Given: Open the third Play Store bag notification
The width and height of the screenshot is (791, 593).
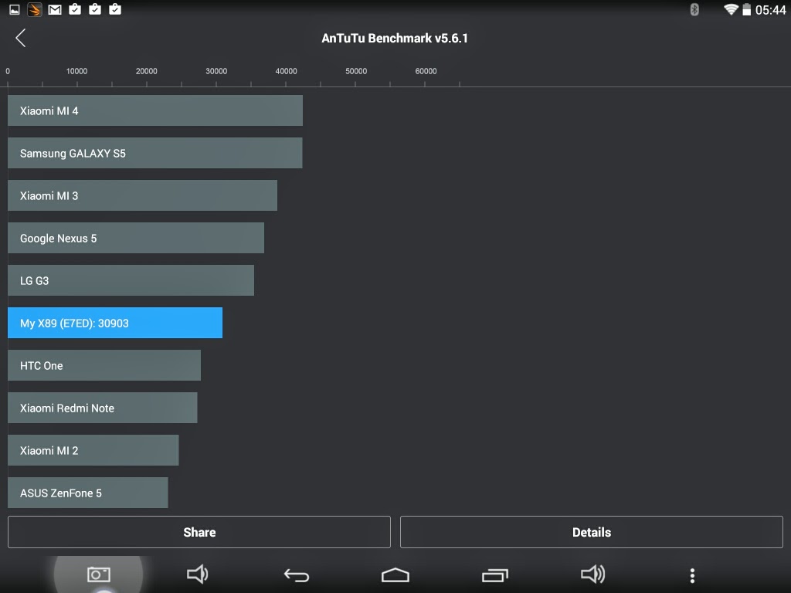Looking at the screenshot, I should (x=115, y=8).
